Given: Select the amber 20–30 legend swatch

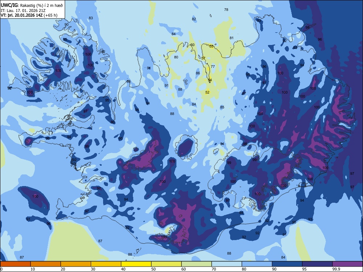Looking at the screenshot, I should click(76, 264).
